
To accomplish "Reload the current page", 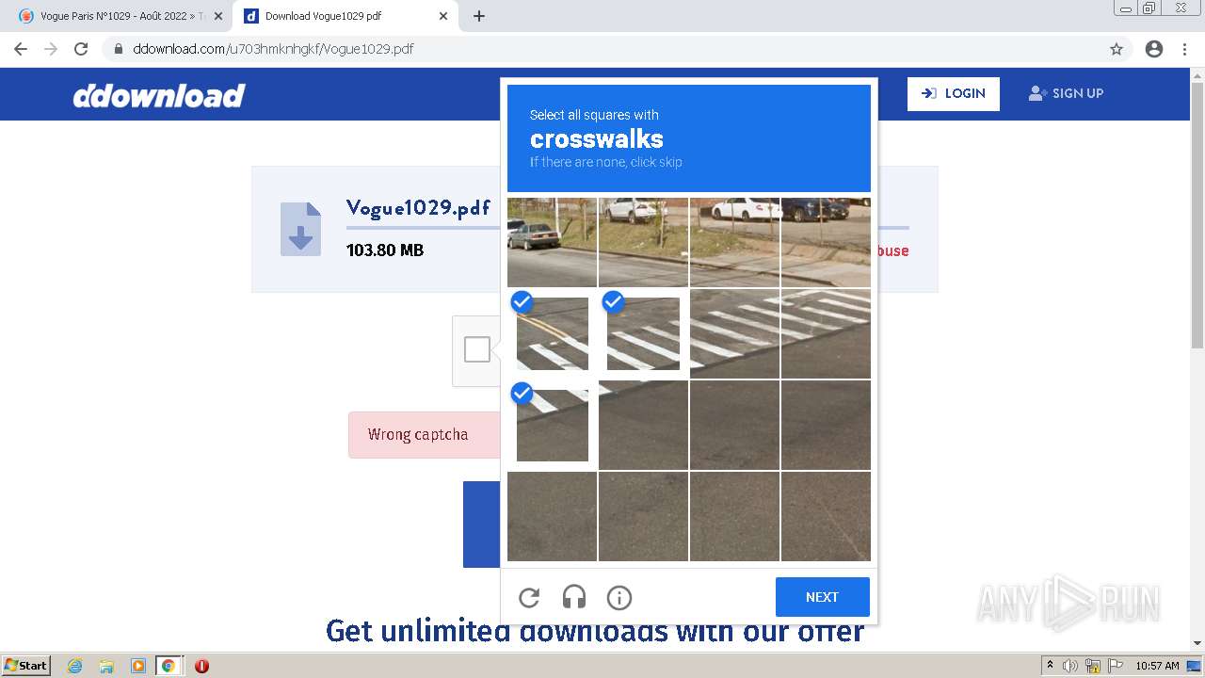I will [x=81, y=49].
